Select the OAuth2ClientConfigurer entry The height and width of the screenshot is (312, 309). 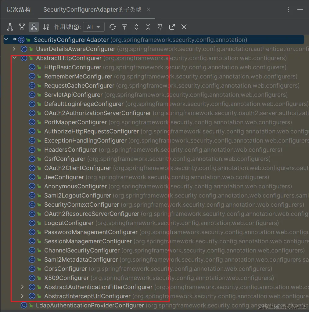78,168
